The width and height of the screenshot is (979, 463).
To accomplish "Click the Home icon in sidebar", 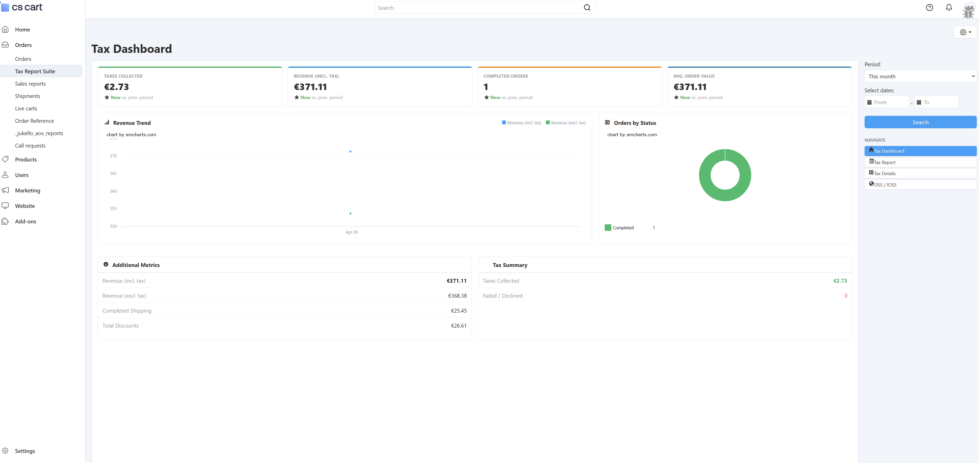I will pos(5,29).
